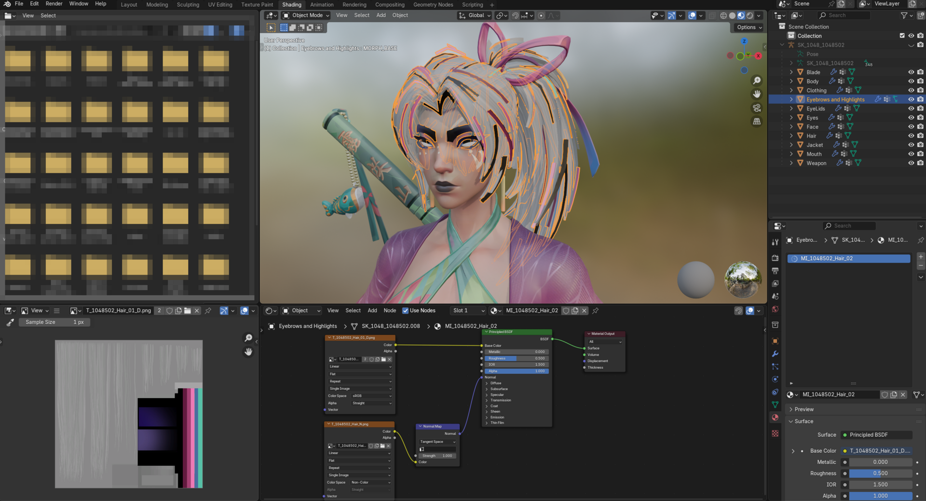Click the EyeLids object in outliner
The width and height of the screenshot is (926, 501).
[816, 109]
